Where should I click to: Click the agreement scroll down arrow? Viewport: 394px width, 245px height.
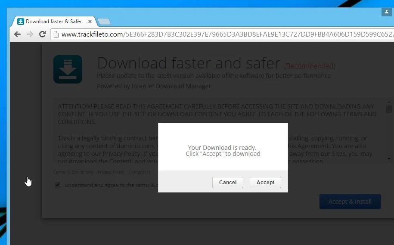click(389, 159)
